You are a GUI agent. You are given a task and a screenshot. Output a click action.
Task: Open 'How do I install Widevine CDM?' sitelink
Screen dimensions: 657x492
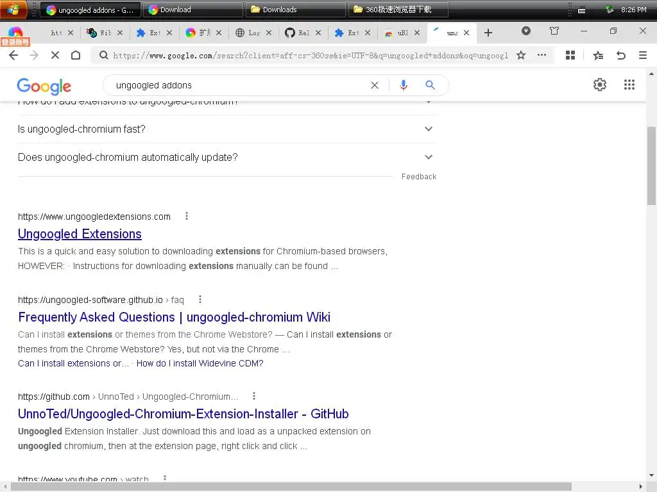click(x=200, y=363)
